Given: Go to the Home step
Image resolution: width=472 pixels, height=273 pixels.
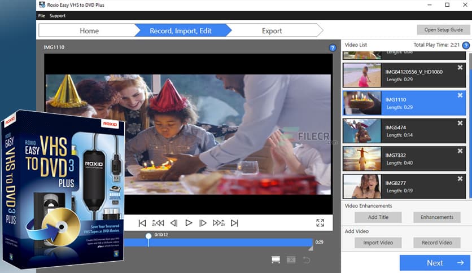Looking at the screenshot, I should [x=89, y=30].
